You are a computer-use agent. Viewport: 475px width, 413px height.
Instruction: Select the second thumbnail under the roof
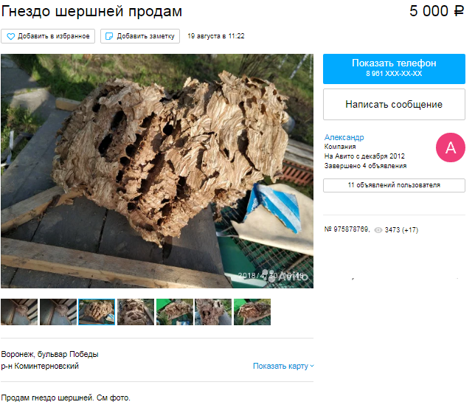[58, 312]
